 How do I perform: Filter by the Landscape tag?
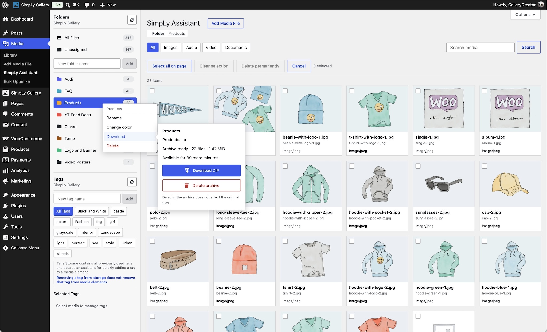coord(110,232)
